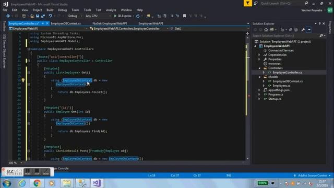The height and width of the screenshot is (188, 334).
Task: Open the File Explorer taskbar icon
Action: (x=67, y=183)
